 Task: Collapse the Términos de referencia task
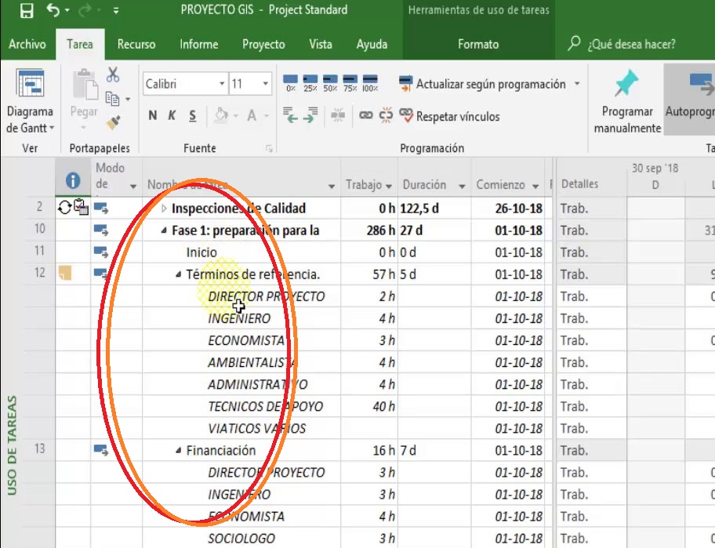click(179, 274)
